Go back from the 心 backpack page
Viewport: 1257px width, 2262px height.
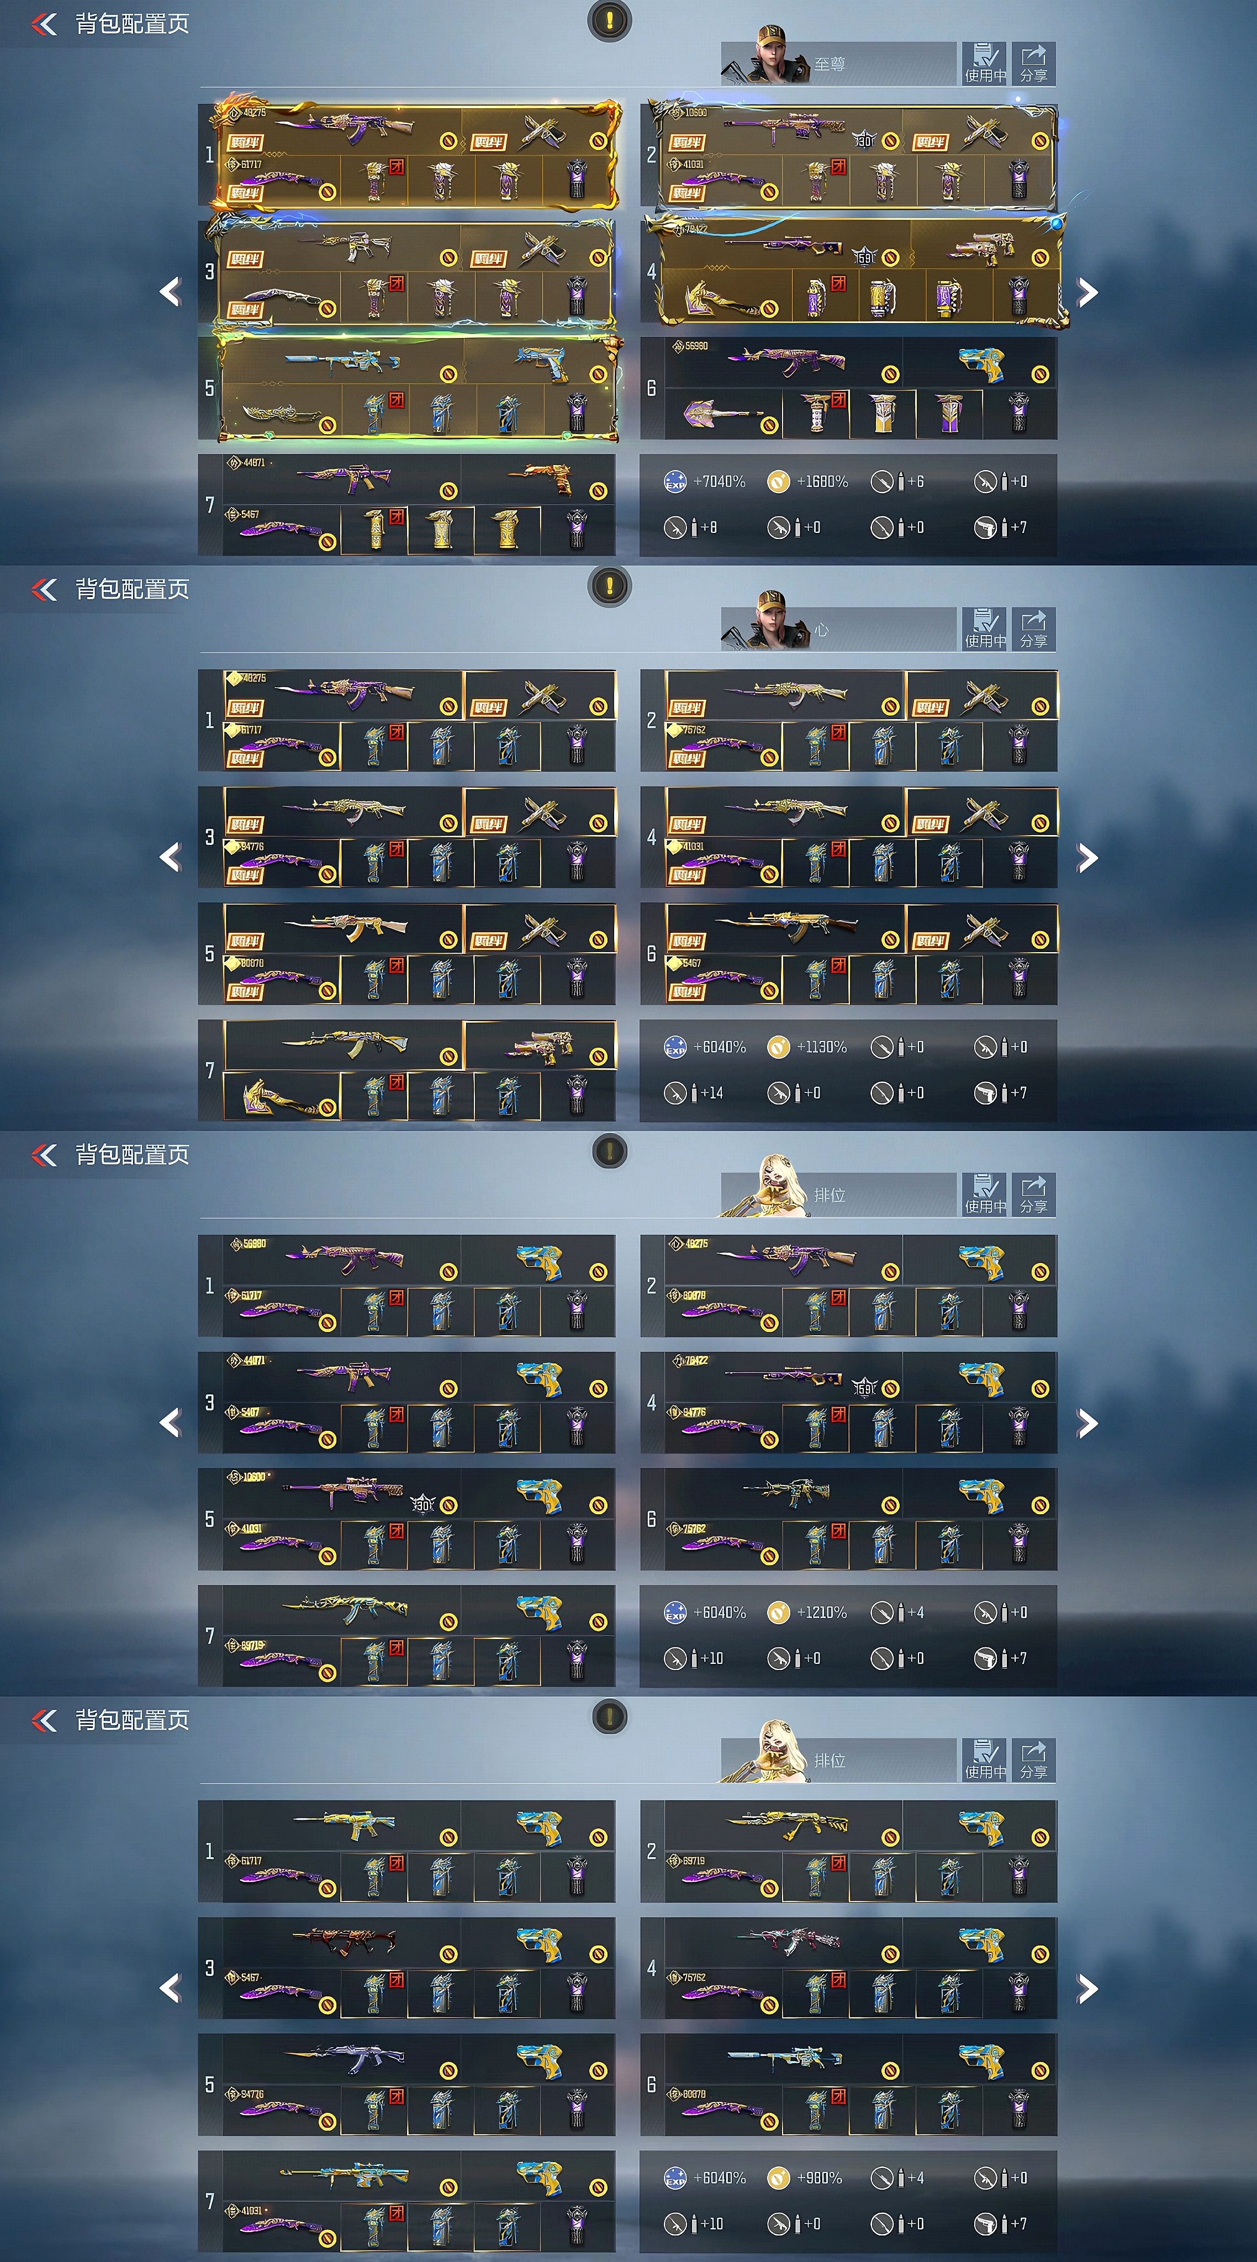(x=44, y=589)
